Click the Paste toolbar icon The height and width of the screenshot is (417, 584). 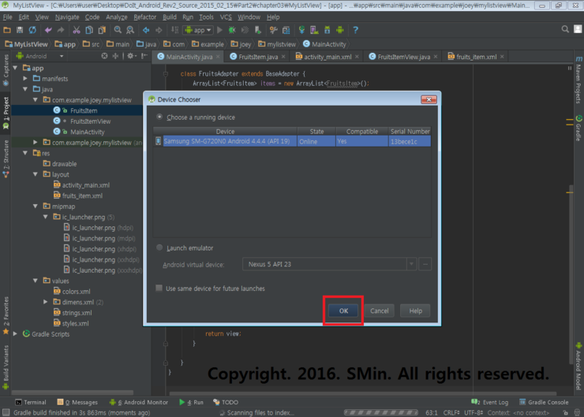tap(102, 30)
